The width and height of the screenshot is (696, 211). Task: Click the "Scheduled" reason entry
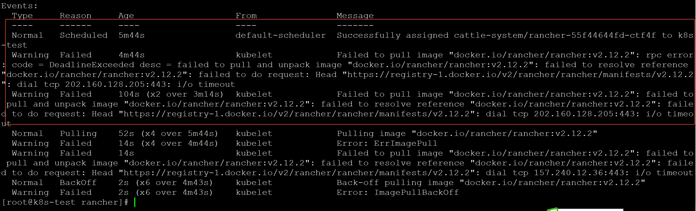pyautogui.click(x=83, y=36)
